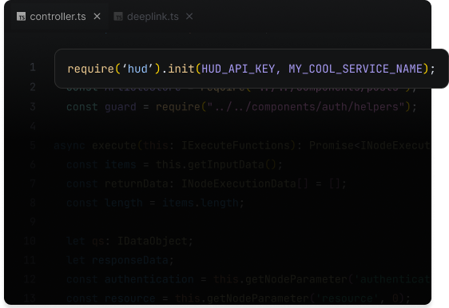Screen dimensions: 449x308
Task: Click the TS file icon of deeplink.ts
Action: (x=118, y=17)
